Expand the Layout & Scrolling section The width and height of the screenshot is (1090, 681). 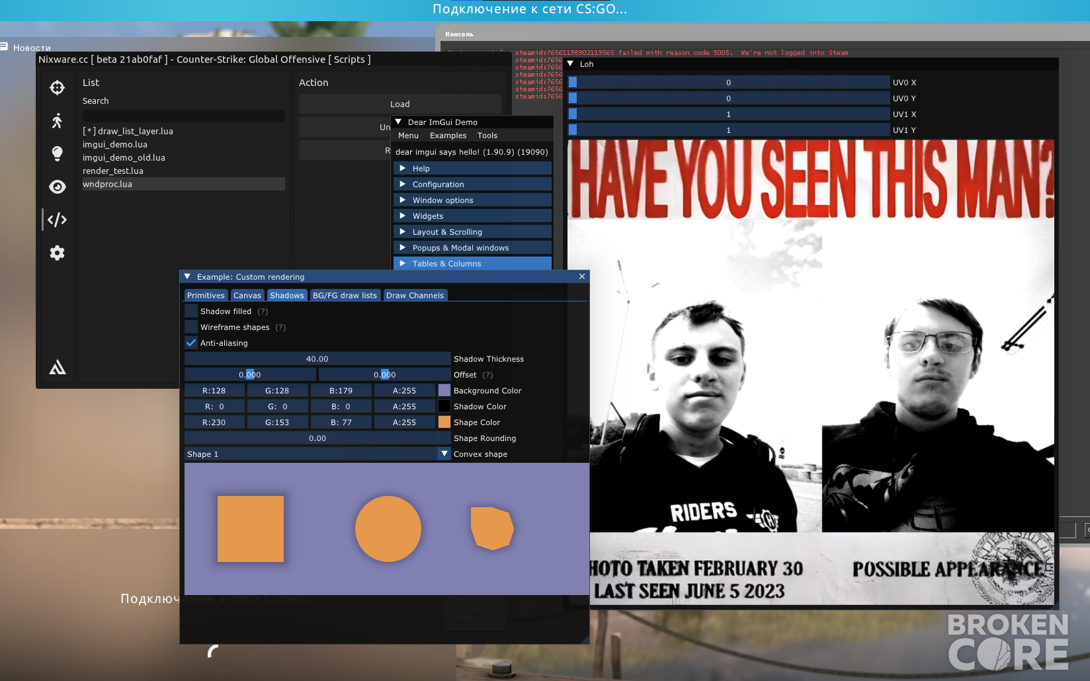coord(472,232)
